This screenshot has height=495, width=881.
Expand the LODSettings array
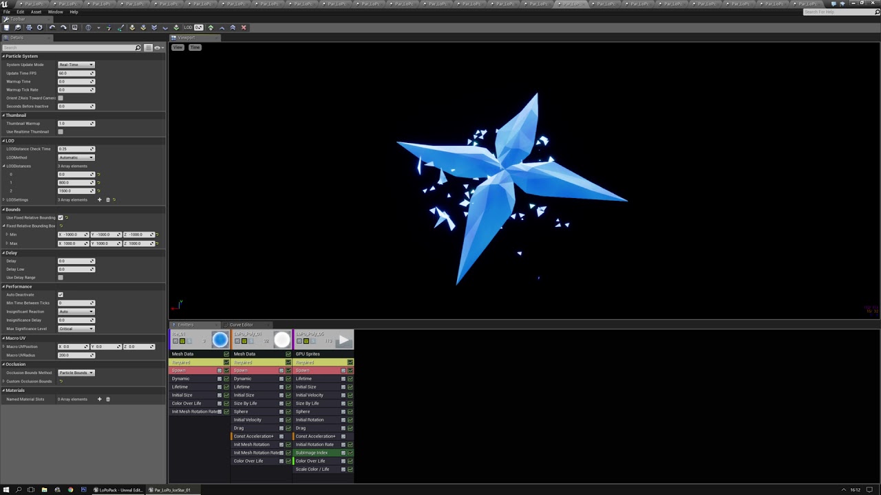click(4, 199)
